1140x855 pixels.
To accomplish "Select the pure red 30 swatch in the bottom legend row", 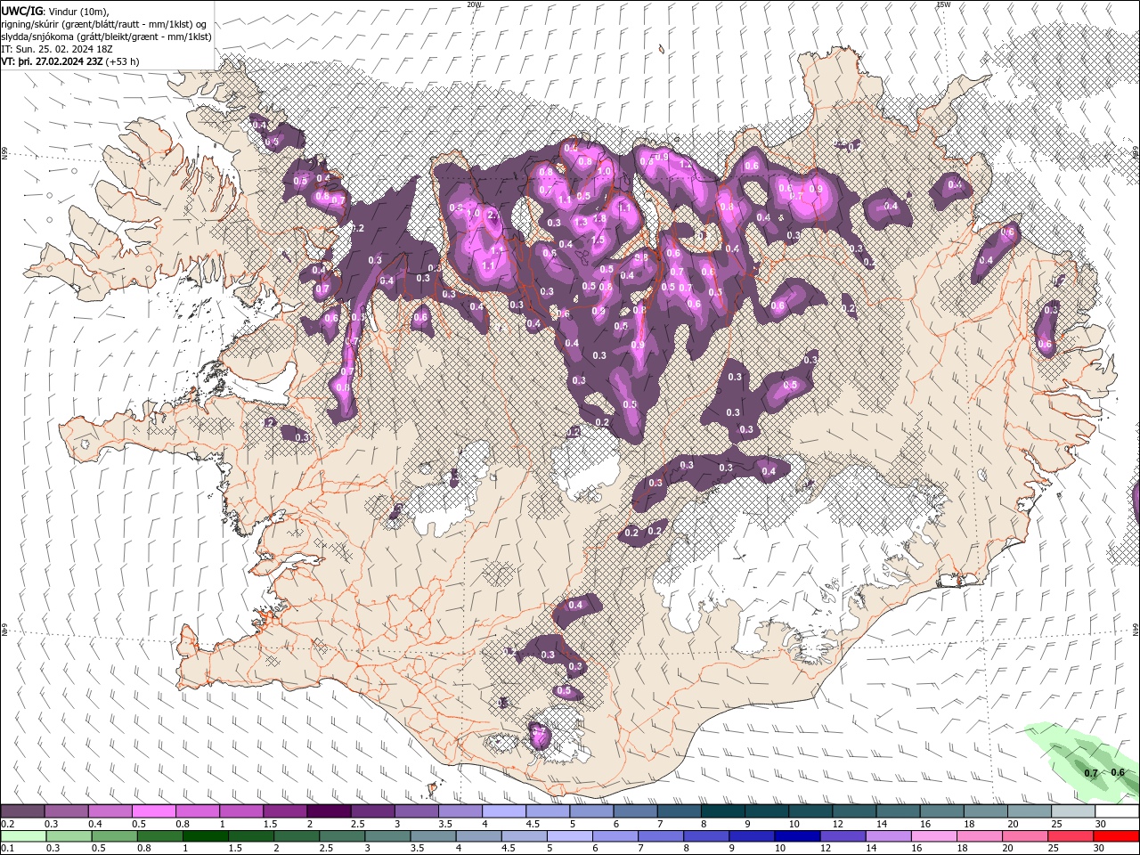I will click(x=1115, y=835).
